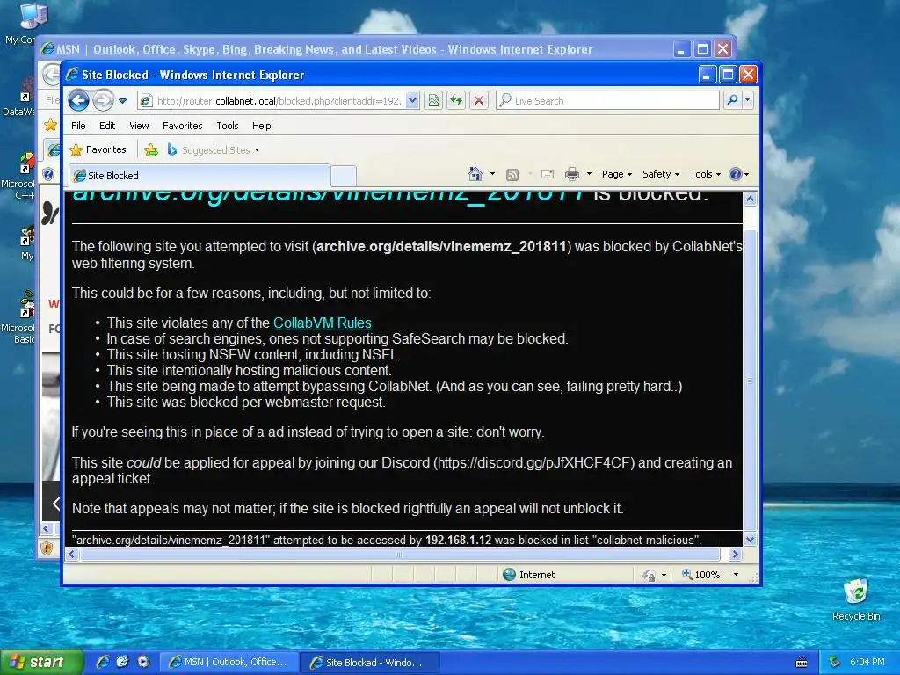The height and width of the screenshot is (675, 900).
Task: Toggle Compatibility View icon
Action: [433, 100]
